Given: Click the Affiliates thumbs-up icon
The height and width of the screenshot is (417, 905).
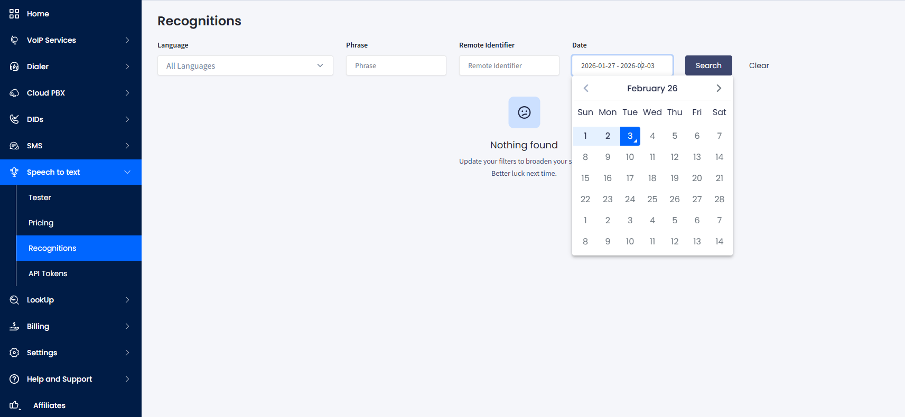Looking at the screenshot, I should tap(15, 405).
